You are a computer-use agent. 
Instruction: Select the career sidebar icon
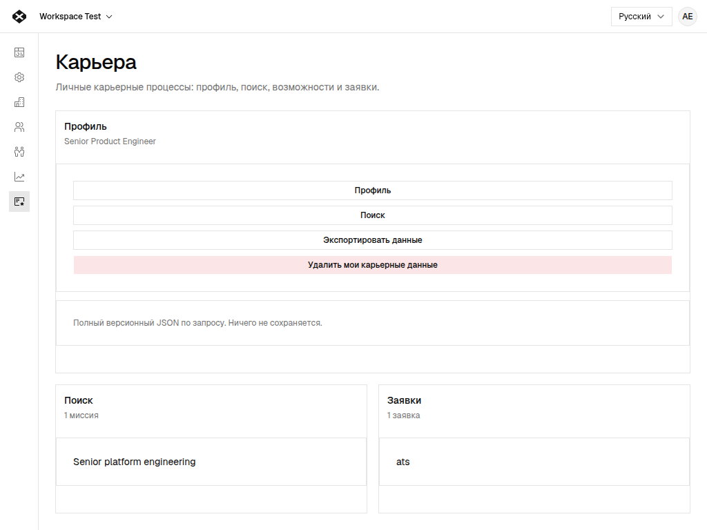tap(19, 202)
